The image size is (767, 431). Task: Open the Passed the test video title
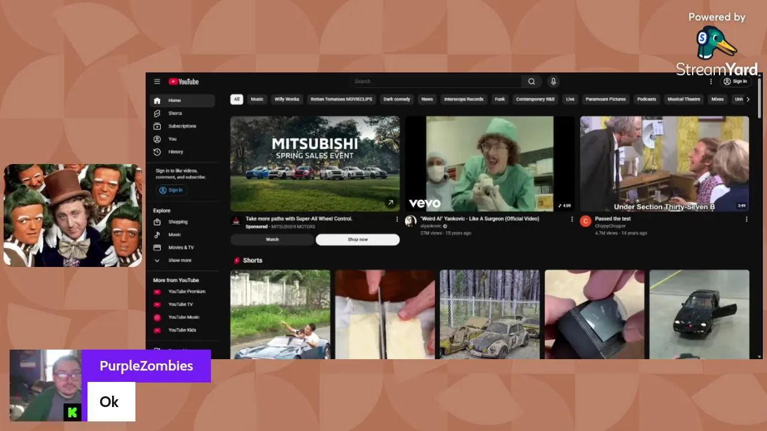[x=612, y=219]
